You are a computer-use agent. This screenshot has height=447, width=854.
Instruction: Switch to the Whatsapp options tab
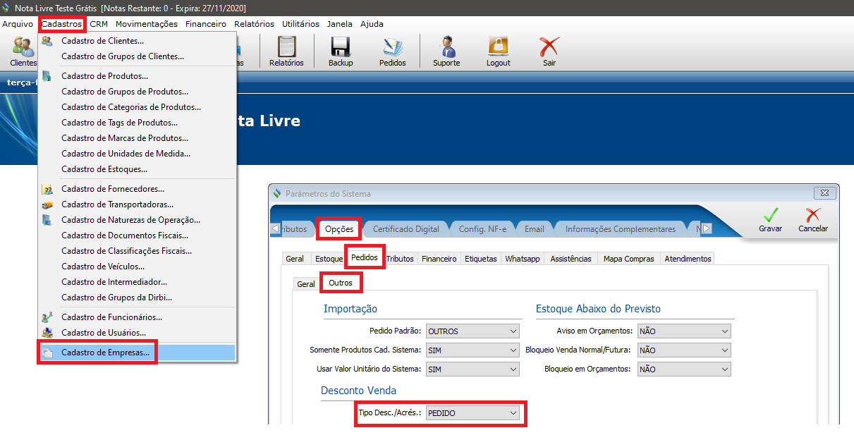[x=523, y=259]
